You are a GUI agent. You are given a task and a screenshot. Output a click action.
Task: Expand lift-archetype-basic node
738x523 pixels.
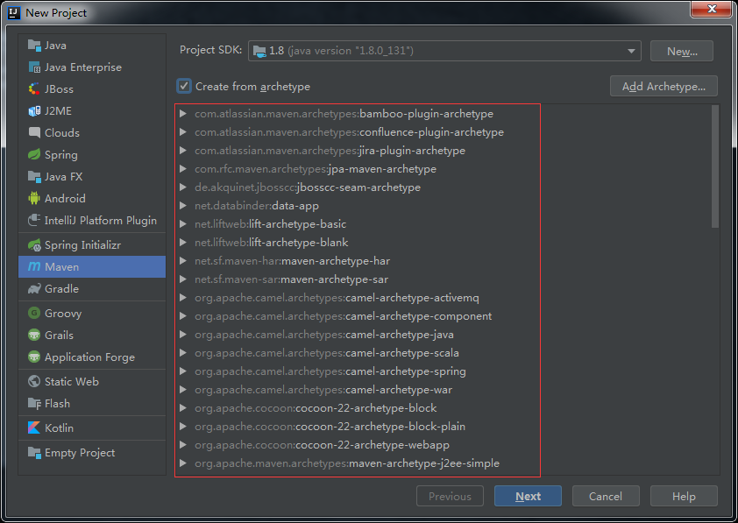click(183, 224)
